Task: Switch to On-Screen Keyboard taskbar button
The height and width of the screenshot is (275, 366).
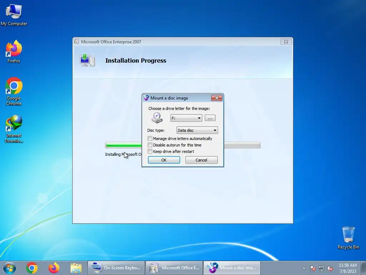Action: pos(116,268)
